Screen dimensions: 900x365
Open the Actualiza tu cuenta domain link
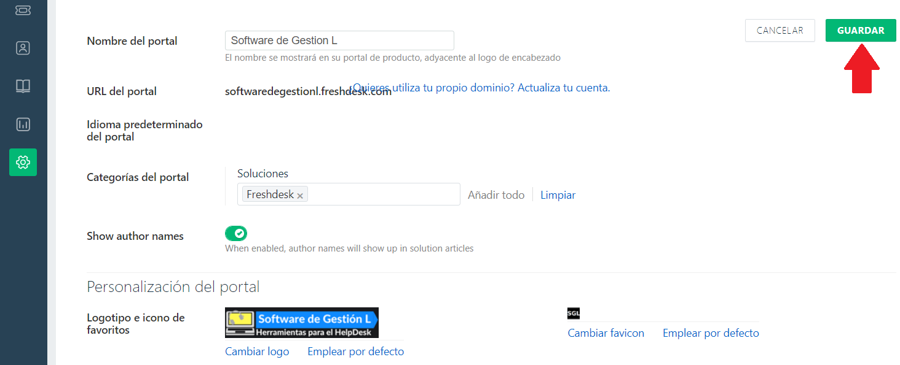tap(481, 88)
